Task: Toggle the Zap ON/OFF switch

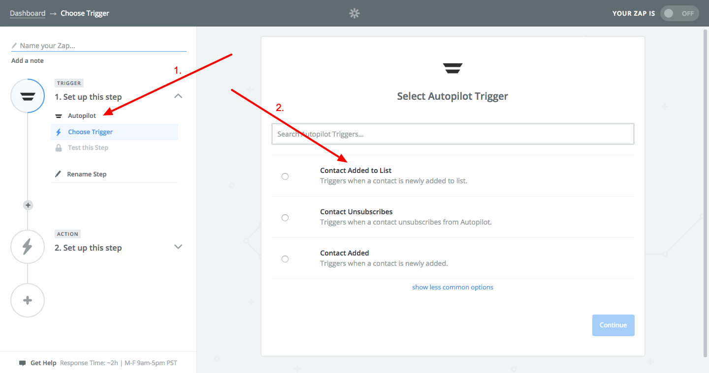Action: click(679, 13)
